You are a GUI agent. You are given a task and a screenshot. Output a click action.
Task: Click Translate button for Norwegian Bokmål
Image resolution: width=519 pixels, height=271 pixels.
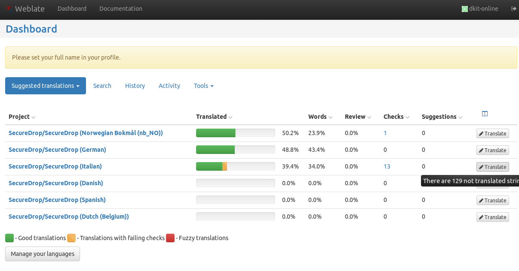(x=493, y=133)
